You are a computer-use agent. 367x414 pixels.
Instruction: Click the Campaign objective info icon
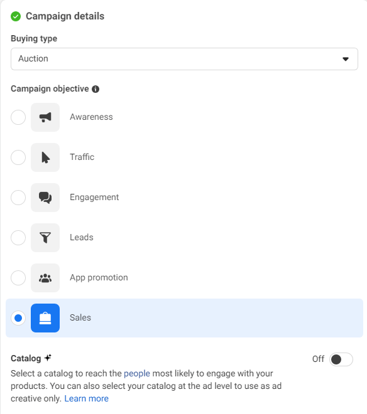pyautogui.click(x=96, y=89)
